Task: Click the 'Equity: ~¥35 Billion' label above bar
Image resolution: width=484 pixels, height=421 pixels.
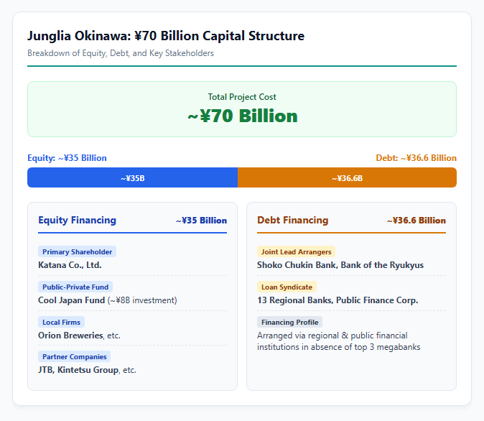Action: pyautogui.click(x=67, y=158)
